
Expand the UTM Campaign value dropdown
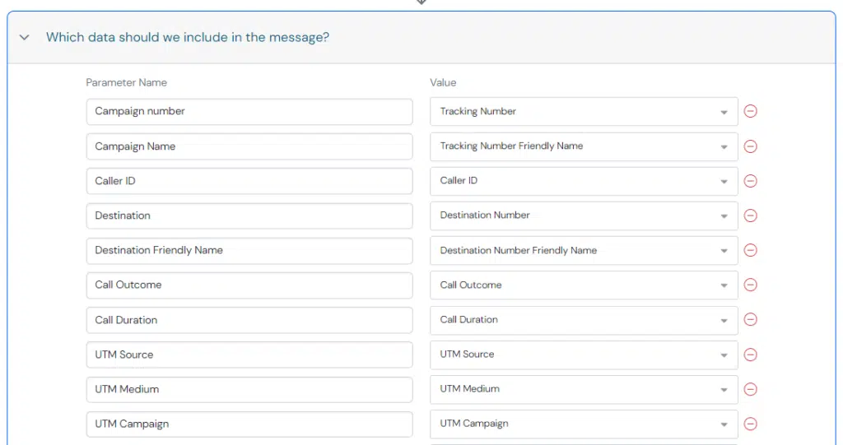(584, 424)
